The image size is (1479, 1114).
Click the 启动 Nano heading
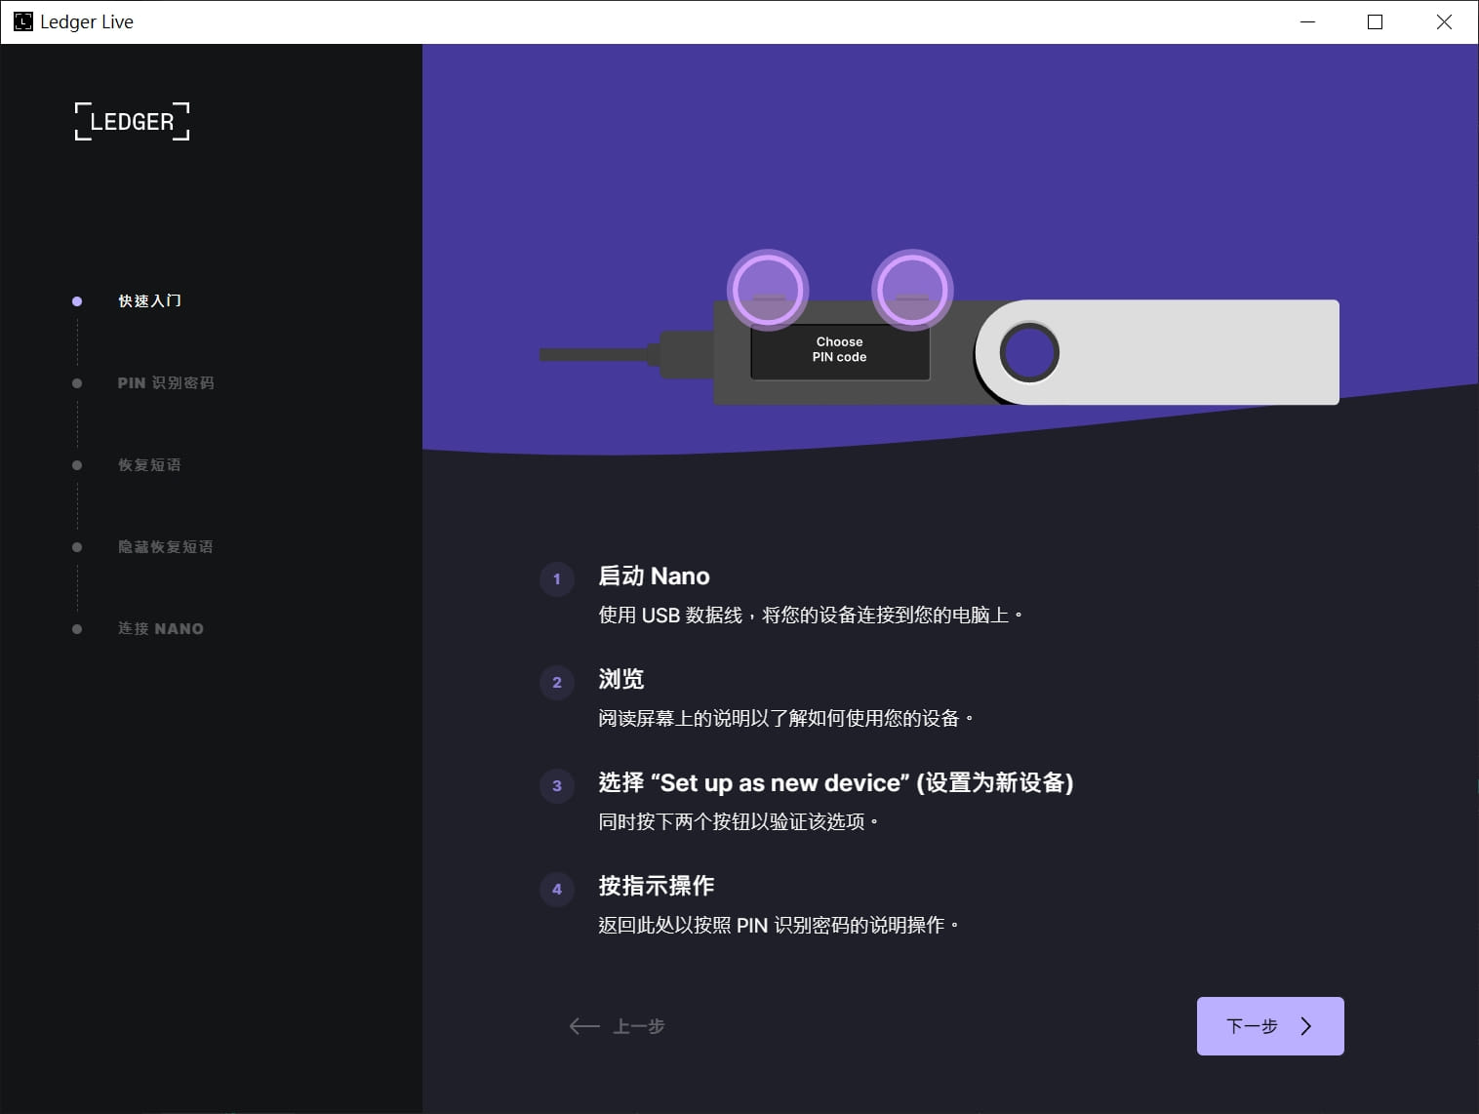[x=654, y=577]
